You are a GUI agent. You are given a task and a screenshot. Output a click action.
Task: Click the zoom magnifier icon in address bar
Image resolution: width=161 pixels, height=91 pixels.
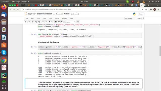click(x=139, y=10)
